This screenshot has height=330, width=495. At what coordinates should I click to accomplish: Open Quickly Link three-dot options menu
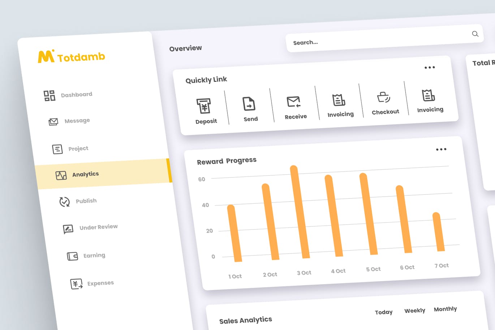click(430, 68)
